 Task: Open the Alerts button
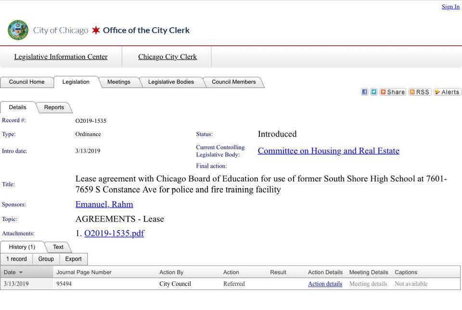(x=447, y=92)
